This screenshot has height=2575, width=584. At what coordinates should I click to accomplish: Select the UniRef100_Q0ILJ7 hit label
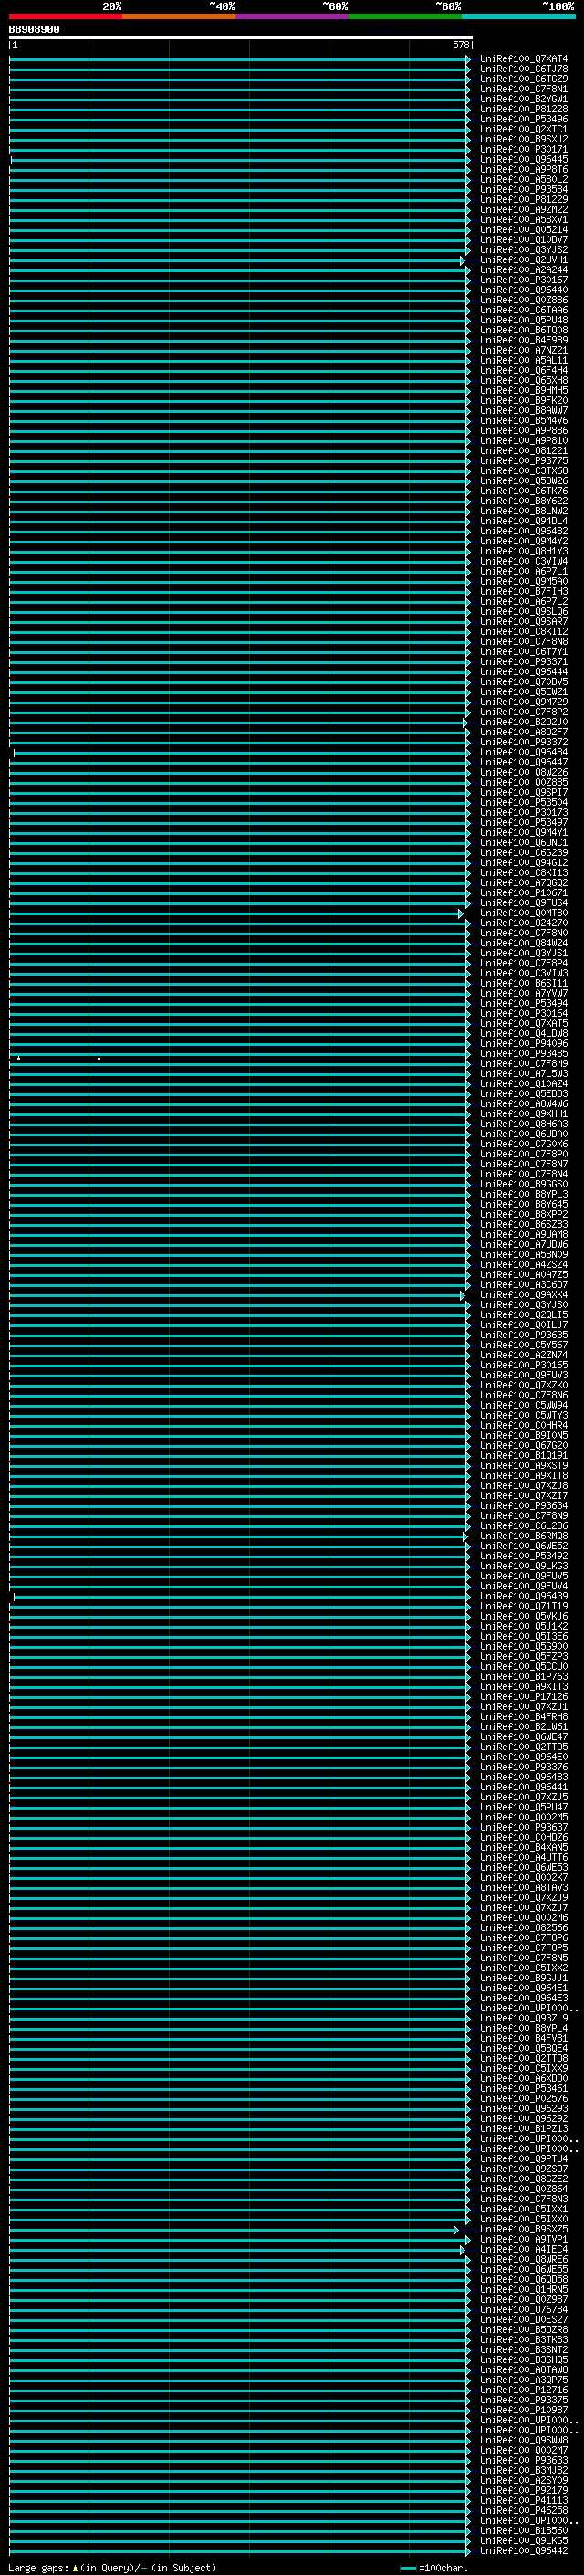524,1324
